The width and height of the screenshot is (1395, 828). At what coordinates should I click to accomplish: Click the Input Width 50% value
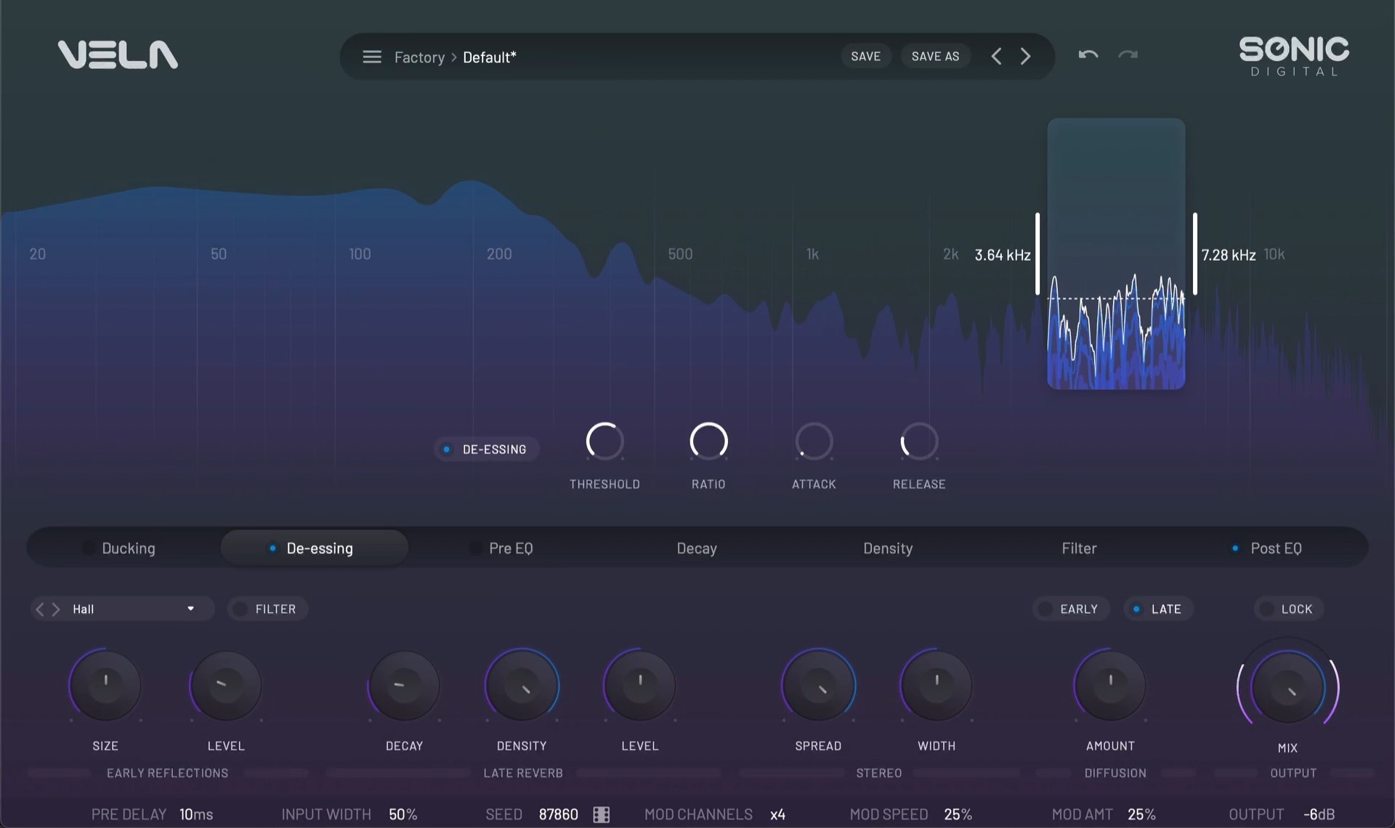[x=403, y=814]
